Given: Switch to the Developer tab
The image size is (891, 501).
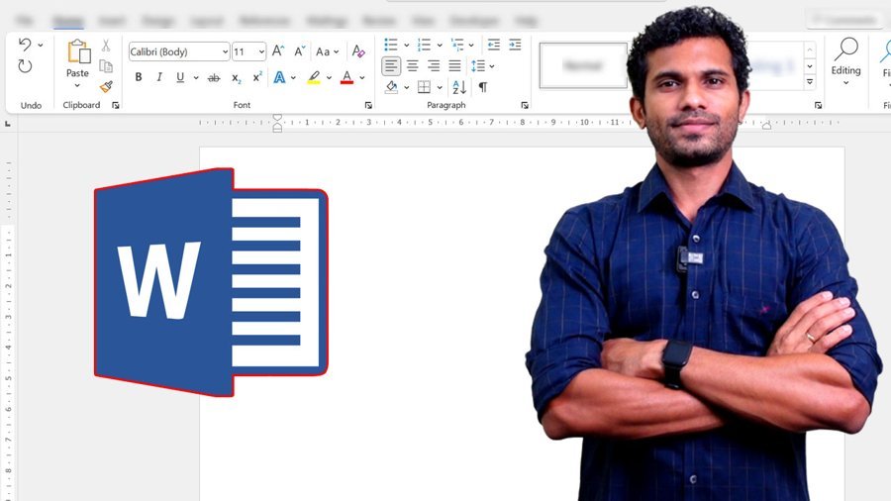Looking at the screenshot, I should click(473, 21).
